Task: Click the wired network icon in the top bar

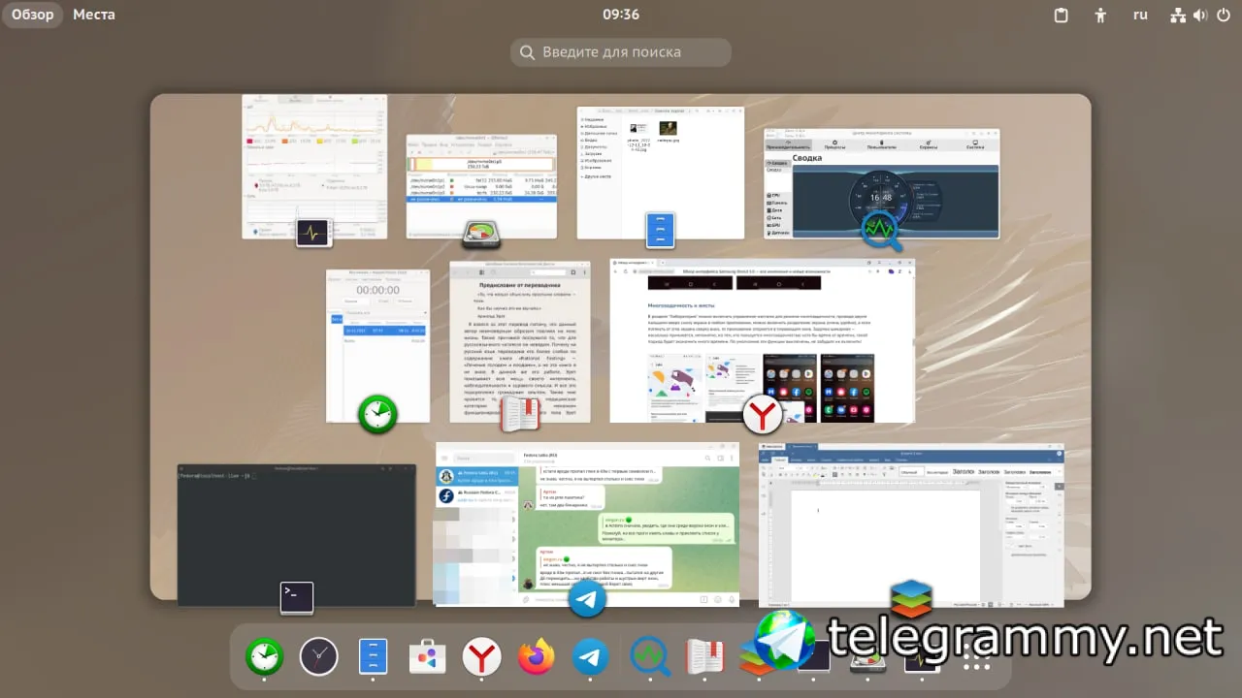Action: (1179, 15)
